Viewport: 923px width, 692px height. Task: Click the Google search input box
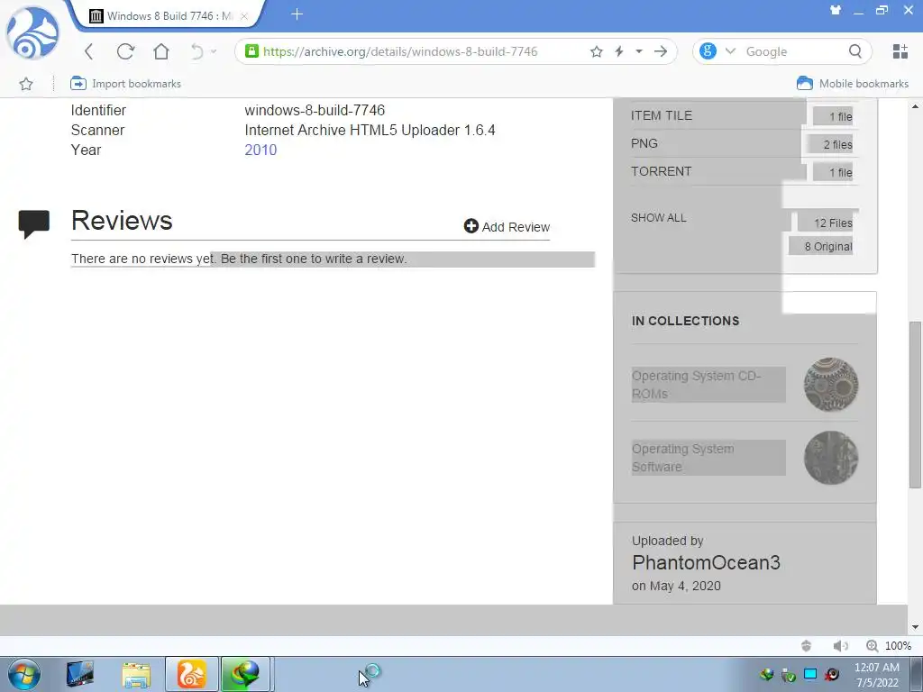793,51
